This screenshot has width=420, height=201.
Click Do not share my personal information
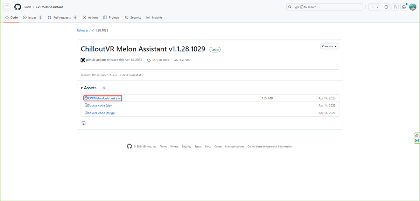click(269, 146)
